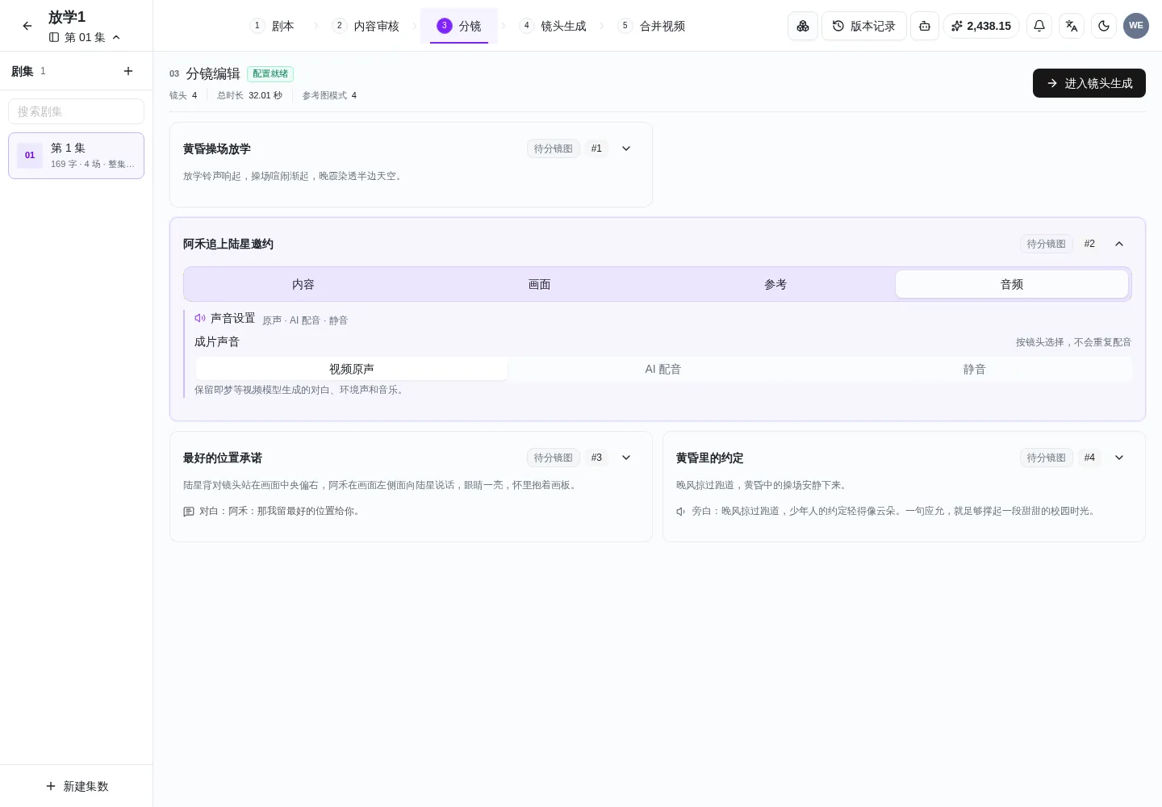Click the 待分镜图 badge on shot #1

[x=554, y=148]
